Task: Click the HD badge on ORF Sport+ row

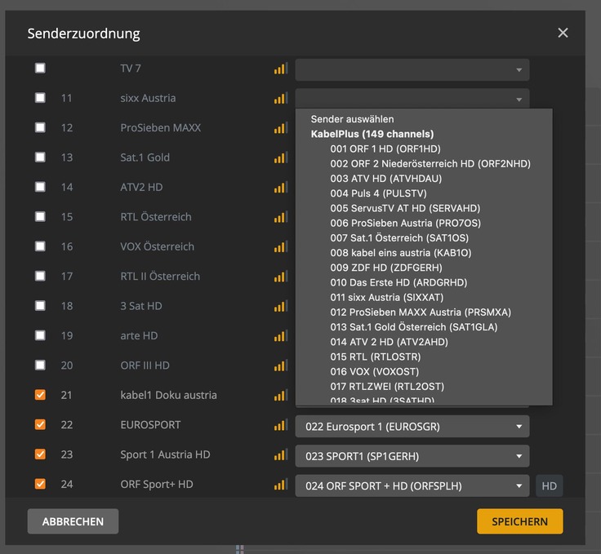Action: tap(550, 486)
